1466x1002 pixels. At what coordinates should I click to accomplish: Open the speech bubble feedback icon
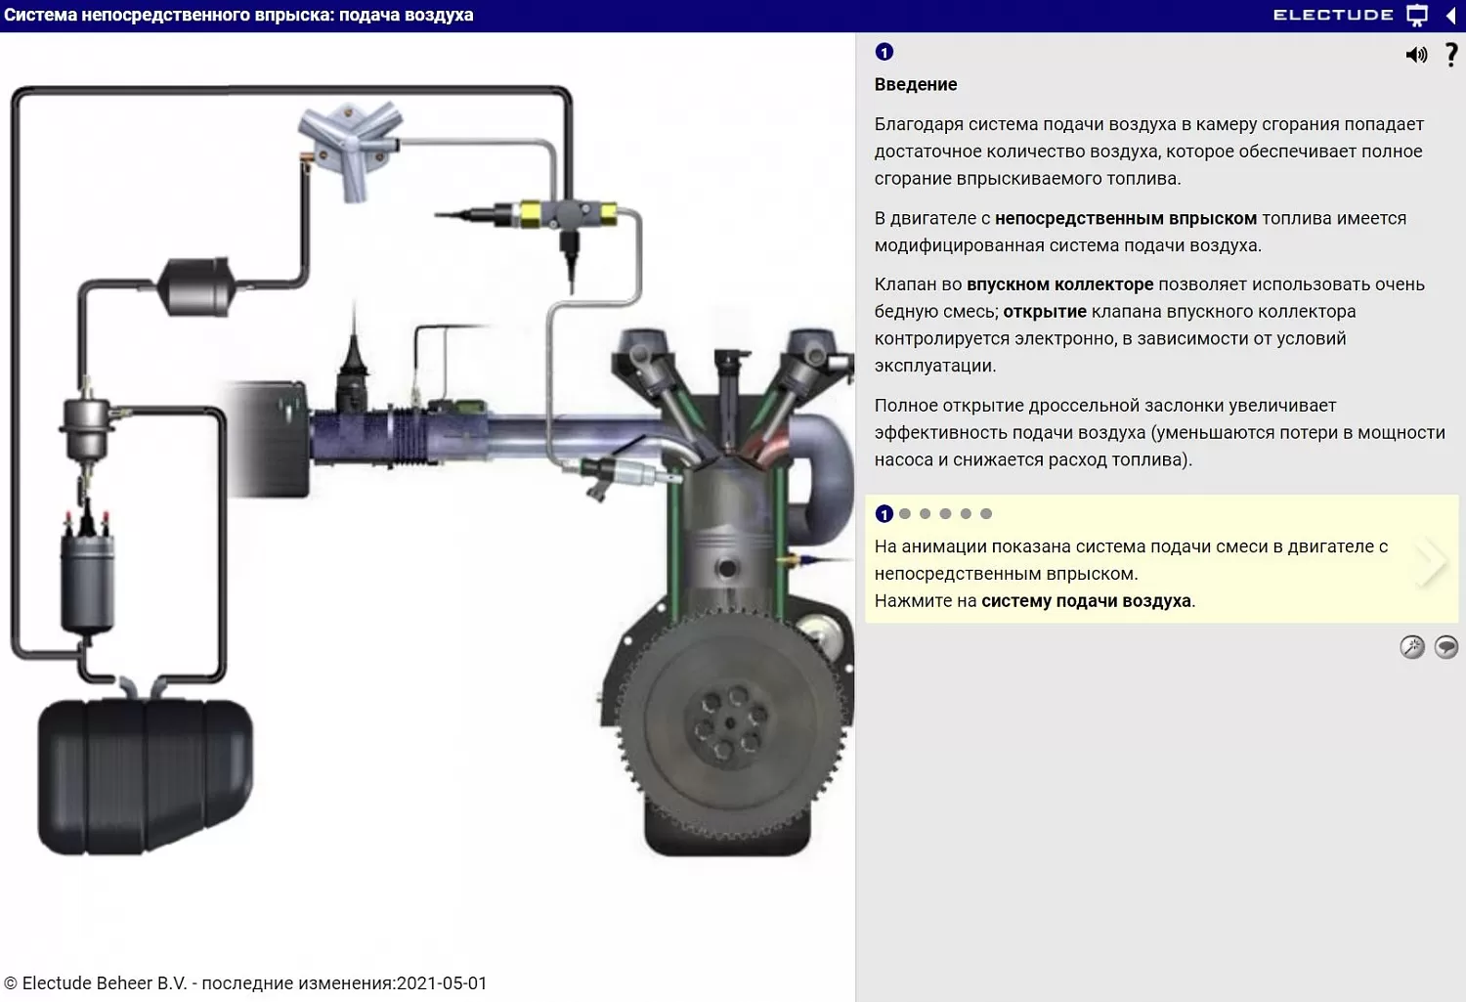click(x=1446, y=647)
